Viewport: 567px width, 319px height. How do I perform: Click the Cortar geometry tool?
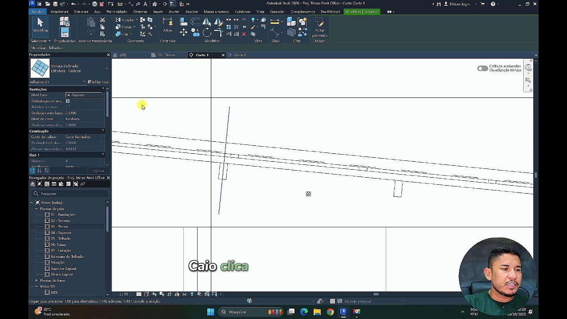124,27
